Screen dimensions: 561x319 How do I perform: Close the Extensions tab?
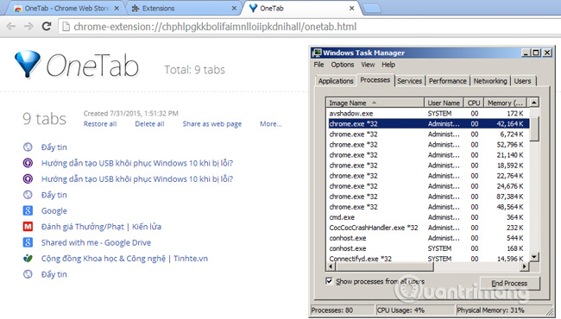tap(234, 9)
